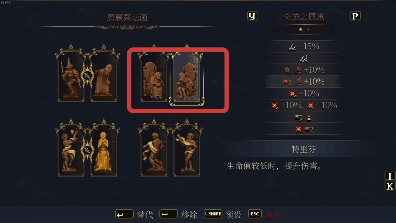
Task: Click the 替代 replace button
Action: pyautogui.click(x=134, y=214)
